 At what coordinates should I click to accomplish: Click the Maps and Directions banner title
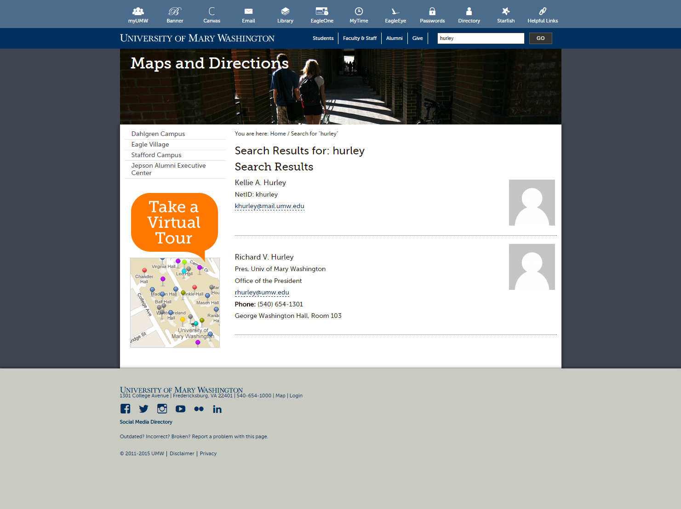(x=210, y=63)
